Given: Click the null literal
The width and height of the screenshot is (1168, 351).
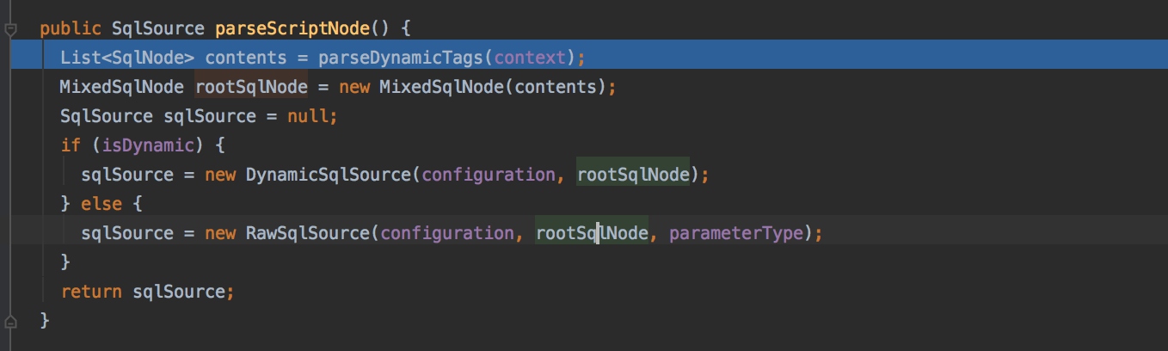Looking at the screenshot, I should (307, 116).
